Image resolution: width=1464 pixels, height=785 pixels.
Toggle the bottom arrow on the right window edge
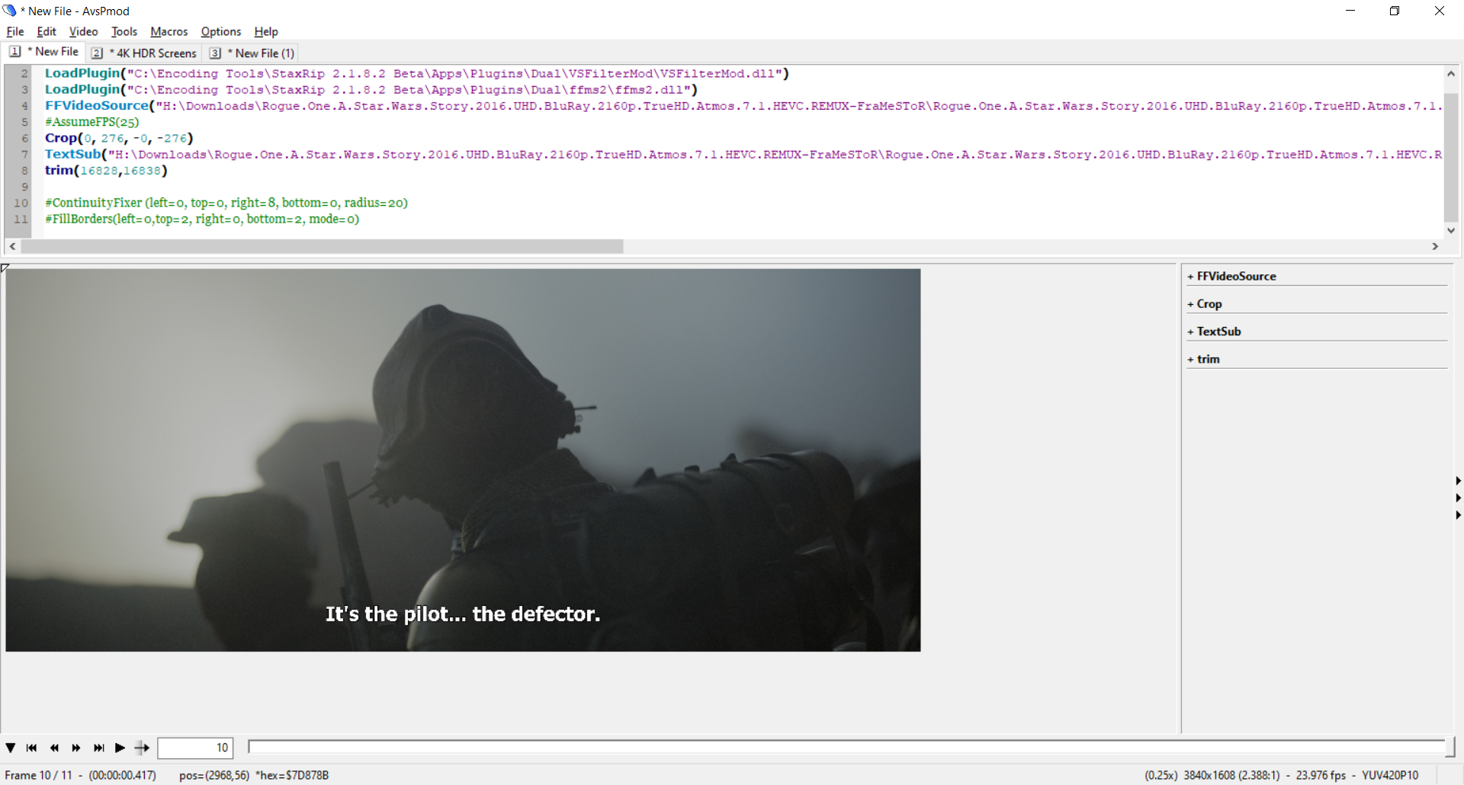(x=1459, y=514)
